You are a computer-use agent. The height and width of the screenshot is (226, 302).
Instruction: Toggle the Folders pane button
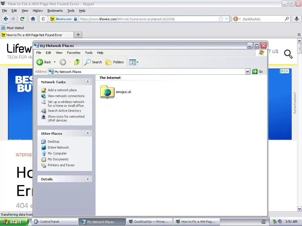(115, 62)
